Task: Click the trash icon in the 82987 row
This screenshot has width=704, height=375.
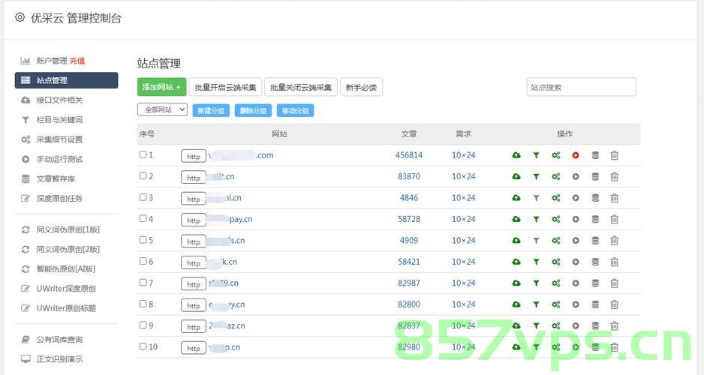Action: 614,283
